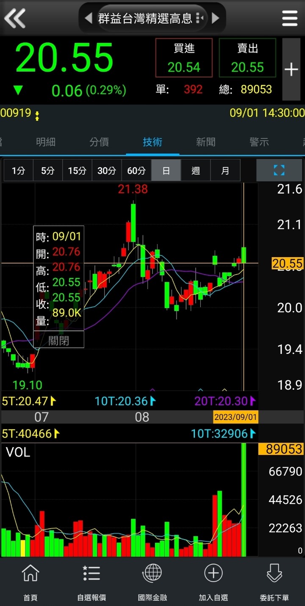305x606 pixels.
Task: Tap 加入自選 to add to watchlist
Action: coord(213,582)
